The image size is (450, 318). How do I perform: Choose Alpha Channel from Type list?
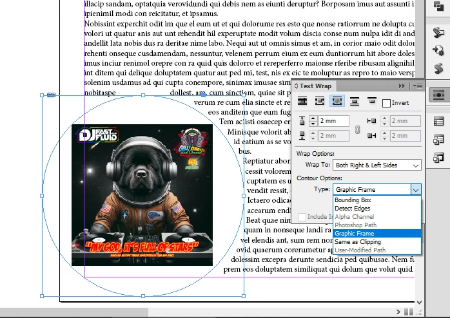pos(377,216)
